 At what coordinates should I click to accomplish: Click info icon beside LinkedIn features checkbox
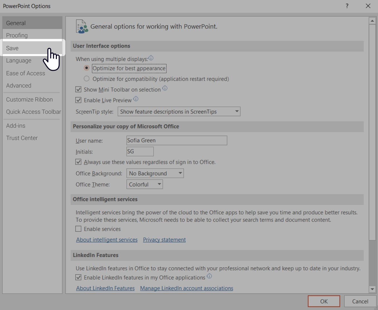coord(209,276)
